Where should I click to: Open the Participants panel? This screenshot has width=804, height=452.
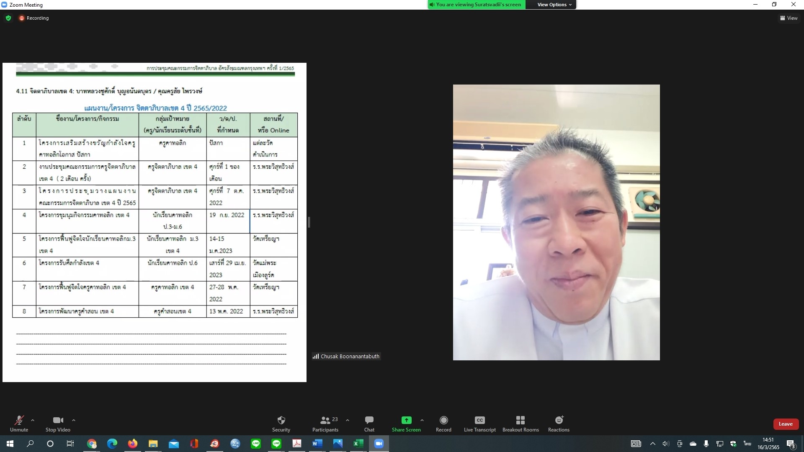pyautogui.click(x=325, y=424)
